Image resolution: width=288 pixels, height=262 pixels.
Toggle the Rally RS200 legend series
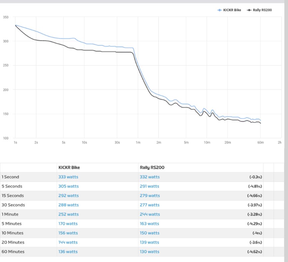[x=259, y=10]
